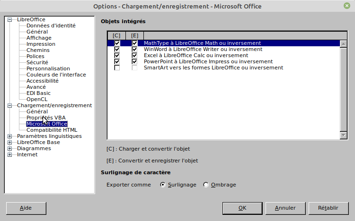Select the Impression tree item
Image resolution: width=355 pixels, height=221 pixels.
41,44
